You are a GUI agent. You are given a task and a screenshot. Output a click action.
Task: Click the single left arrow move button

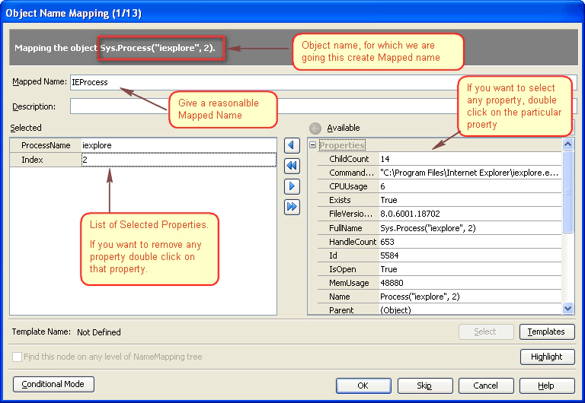(x=291, y=145)
